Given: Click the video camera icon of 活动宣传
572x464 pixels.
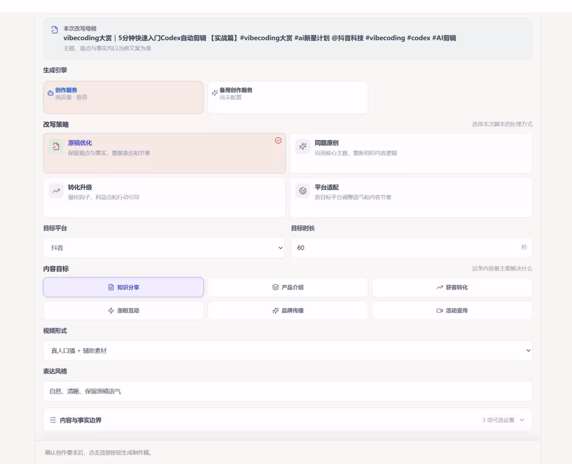Looking at the screenshot, I should tap(440, 311).
